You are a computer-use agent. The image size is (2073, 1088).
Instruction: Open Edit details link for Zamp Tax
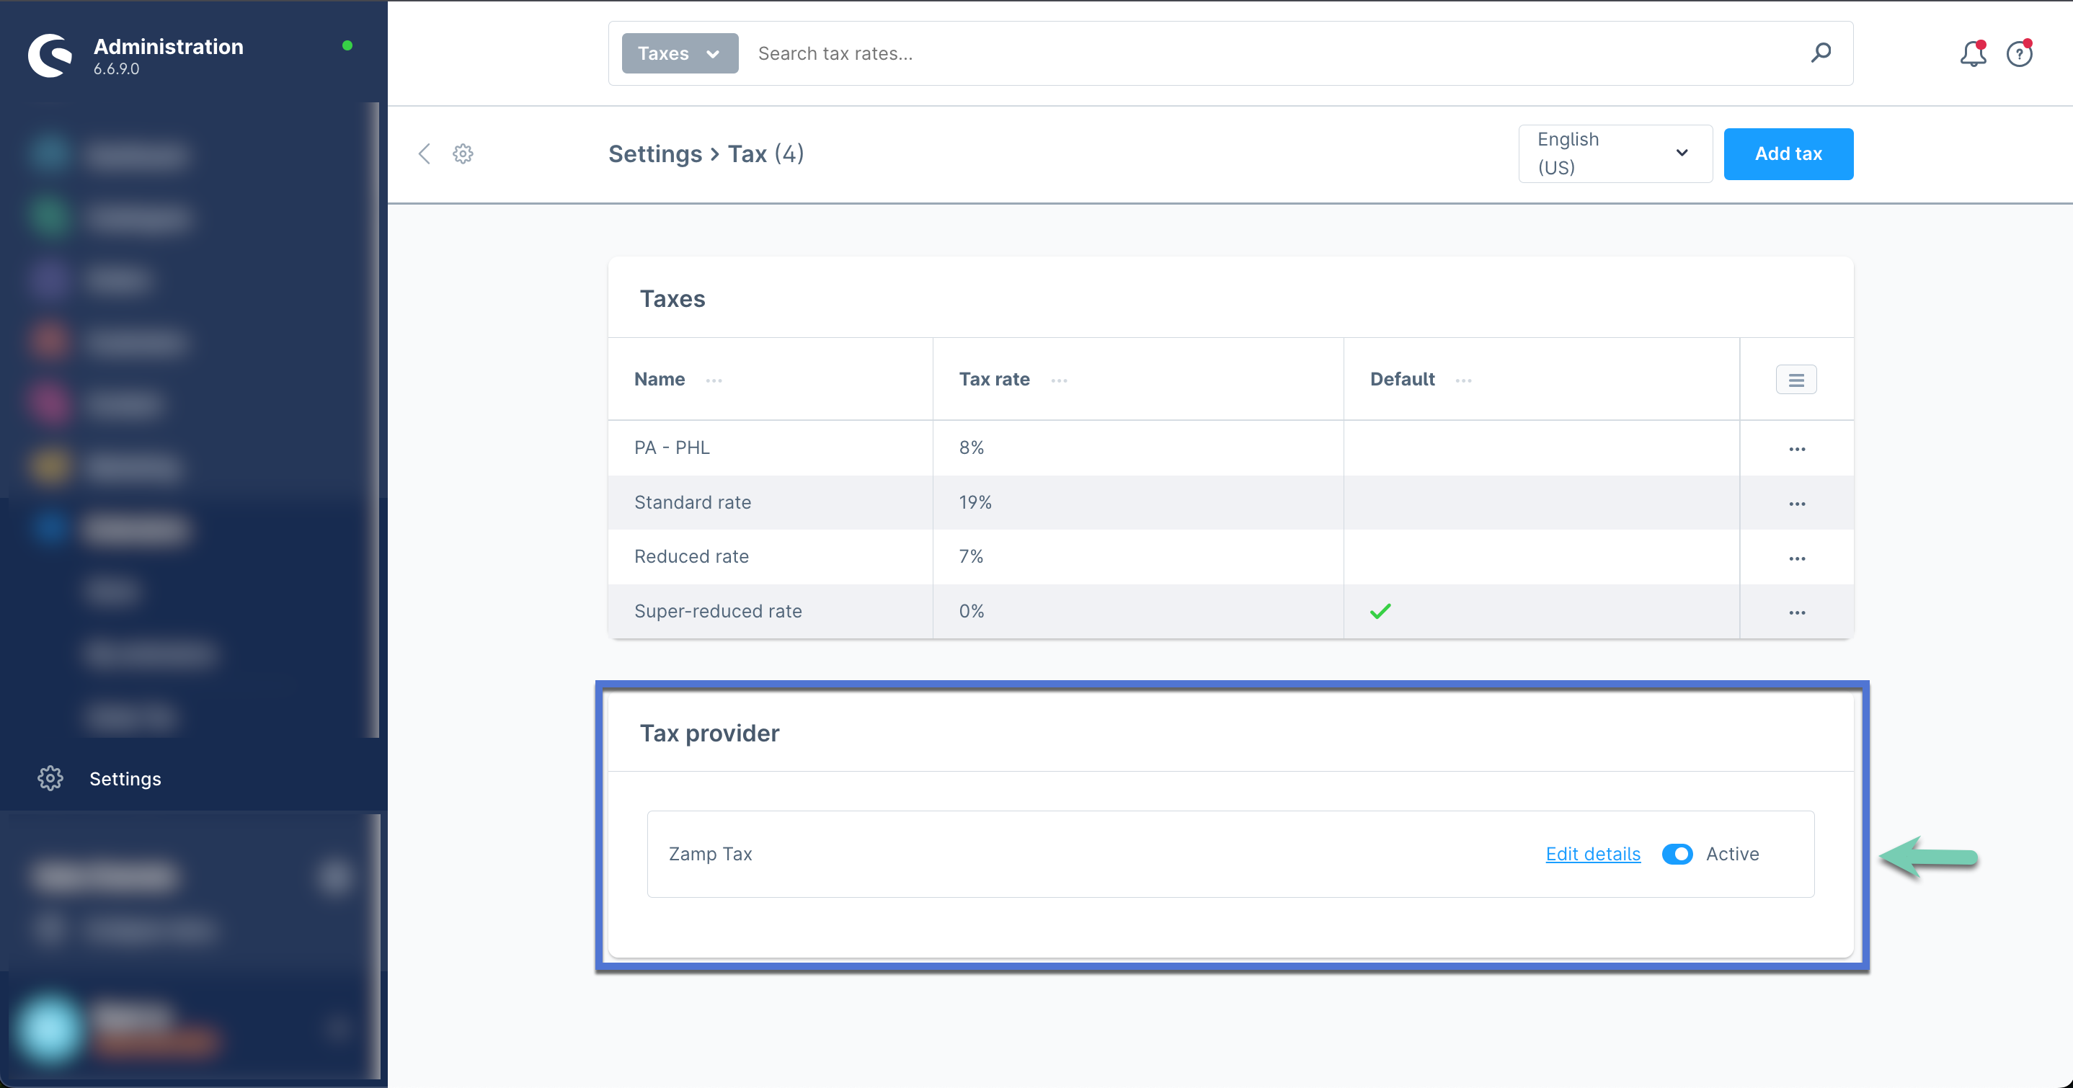[1592, 854]
